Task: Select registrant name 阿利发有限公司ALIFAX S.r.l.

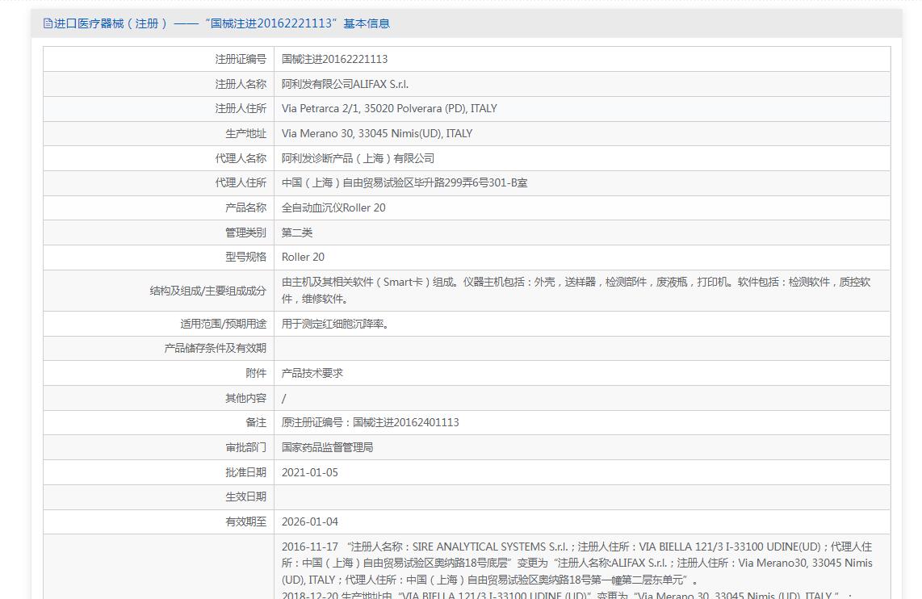Action: point(345,84)
